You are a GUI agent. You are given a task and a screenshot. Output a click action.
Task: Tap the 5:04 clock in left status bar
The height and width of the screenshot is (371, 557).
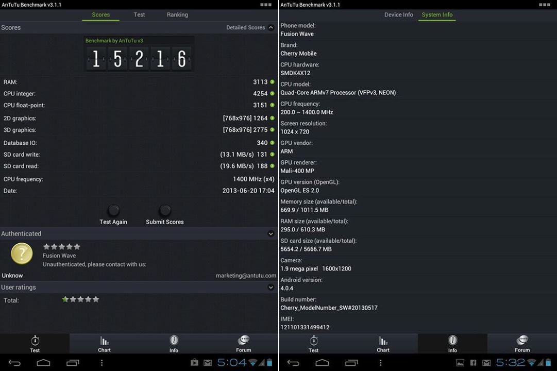231,362
